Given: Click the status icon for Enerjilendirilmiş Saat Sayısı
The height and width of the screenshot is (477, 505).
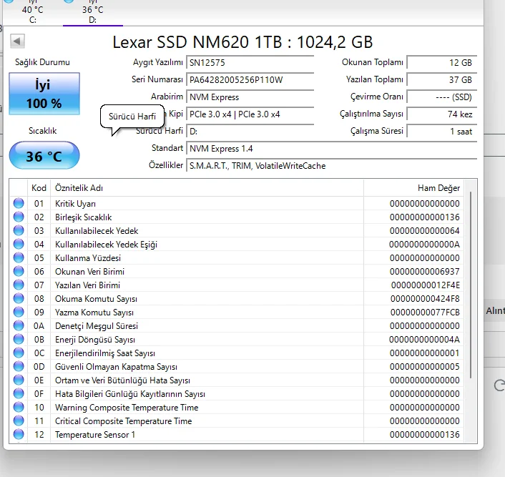Looking at the screenshot, I should pyautogui.click(x=19, y=353).
